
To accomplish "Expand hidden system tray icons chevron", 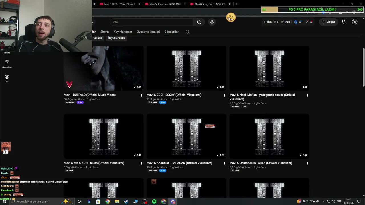I will click(x=325, y=202).
